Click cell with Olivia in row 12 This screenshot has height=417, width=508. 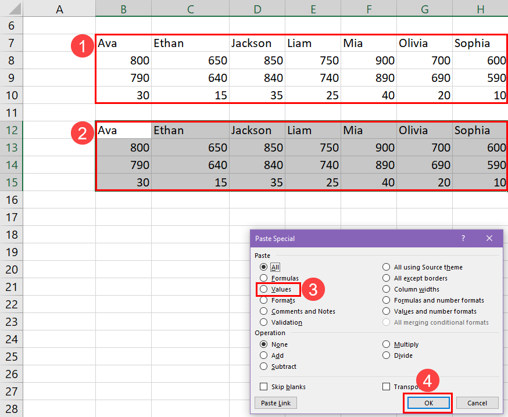(x=424, y=130)
